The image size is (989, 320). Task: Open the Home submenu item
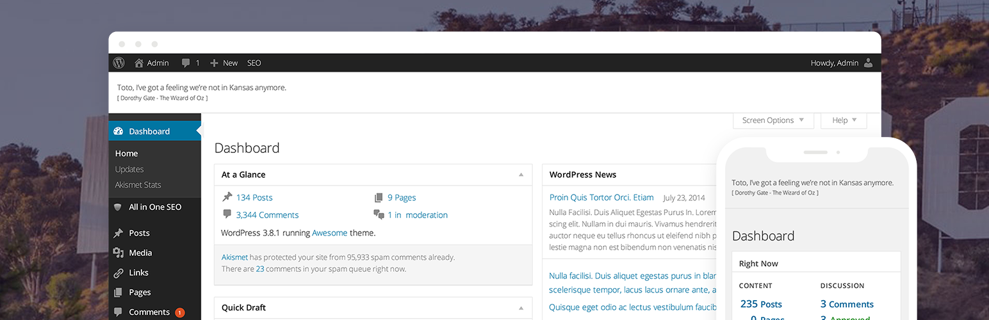click(126, 154)
